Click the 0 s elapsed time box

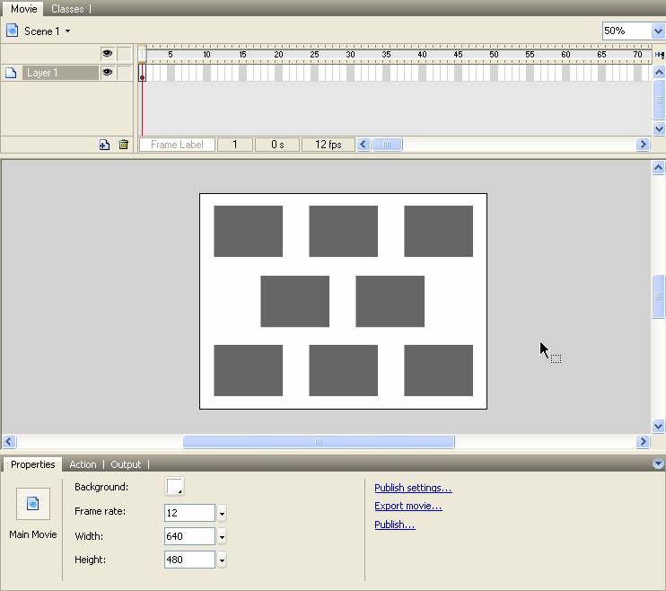(277, 145)
